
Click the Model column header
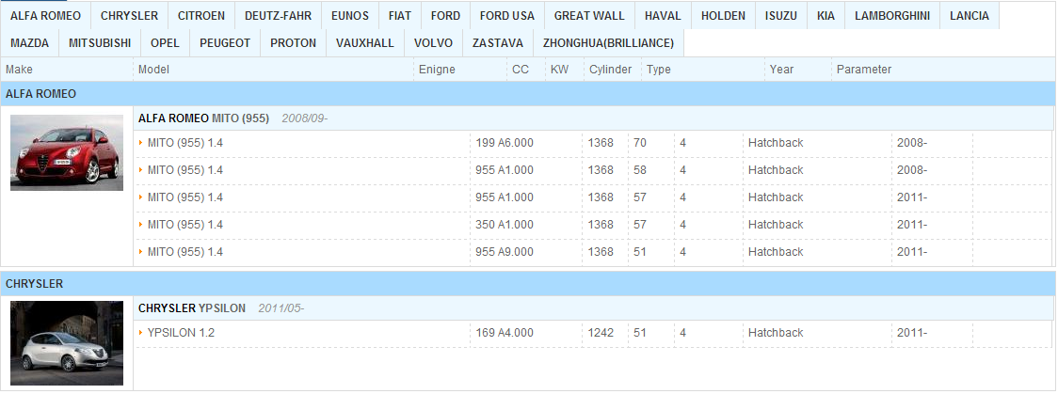[x=153, y=70]
